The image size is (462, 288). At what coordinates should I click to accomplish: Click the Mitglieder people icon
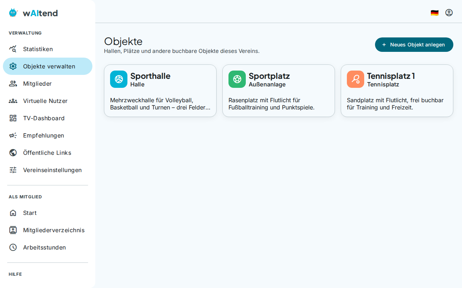[x=13, y=84]
